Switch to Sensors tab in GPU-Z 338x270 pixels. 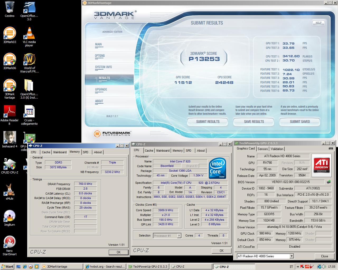(x=263, y=149)
